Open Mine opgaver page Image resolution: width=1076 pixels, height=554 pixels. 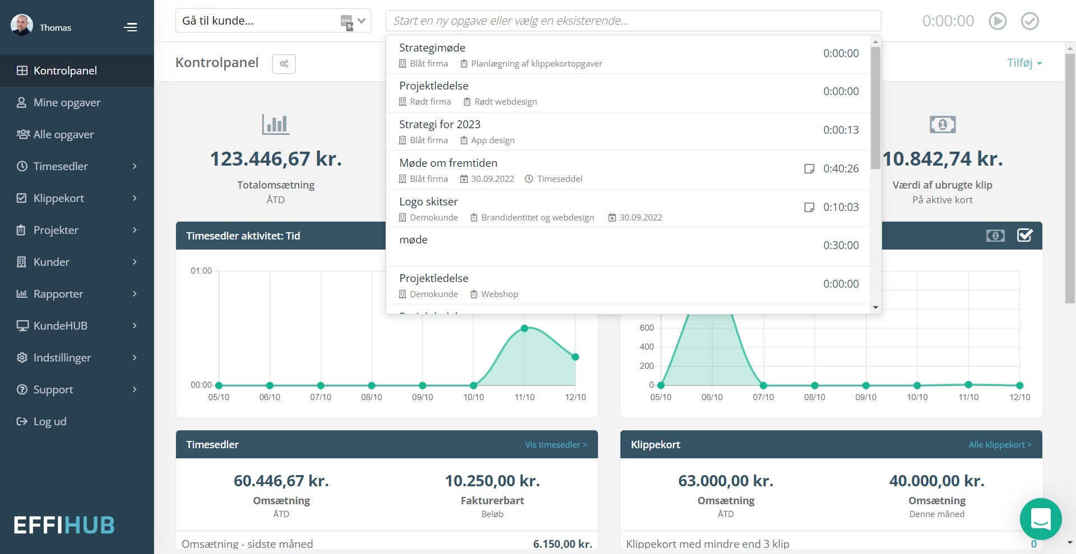coord(77,102)
